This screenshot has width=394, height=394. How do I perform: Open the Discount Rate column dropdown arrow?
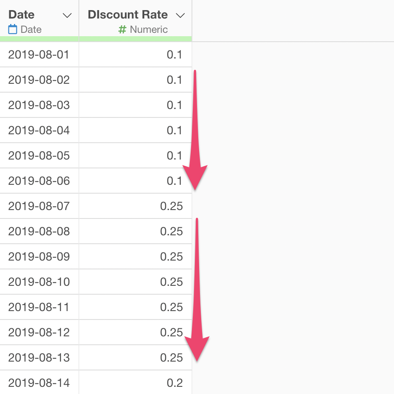(x=180, y=16)
